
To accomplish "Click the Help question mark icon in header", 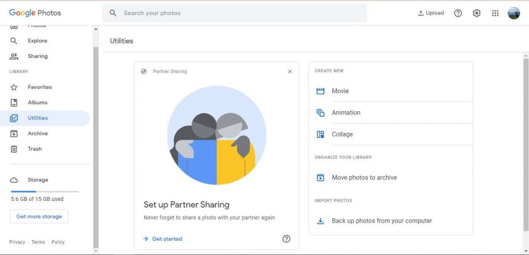I will [x=458, y=13].
